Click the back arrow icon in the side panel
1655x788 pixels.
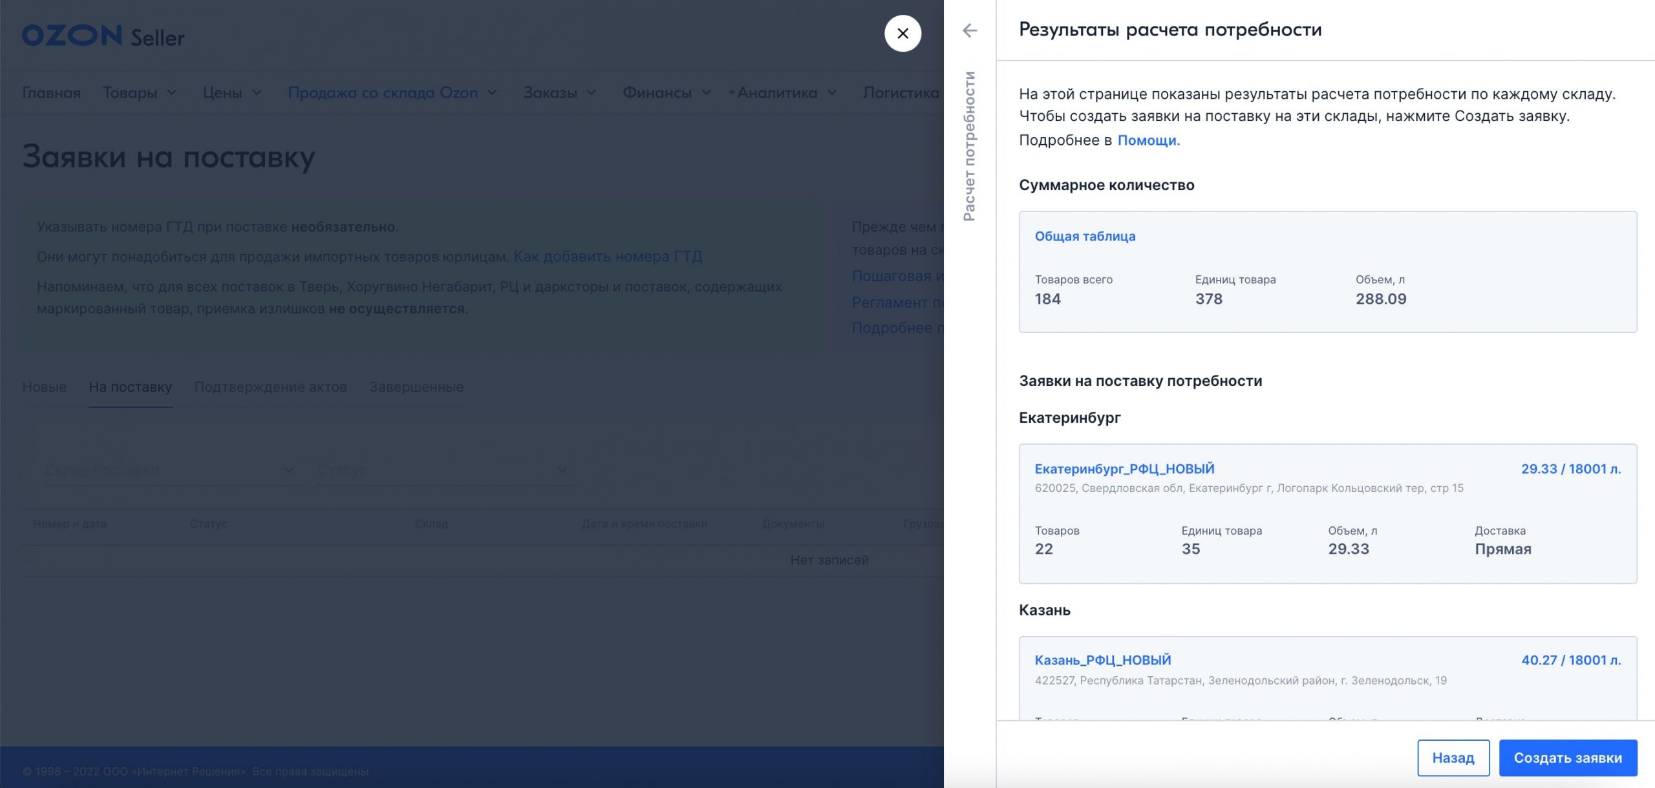[x=970, y=30]
